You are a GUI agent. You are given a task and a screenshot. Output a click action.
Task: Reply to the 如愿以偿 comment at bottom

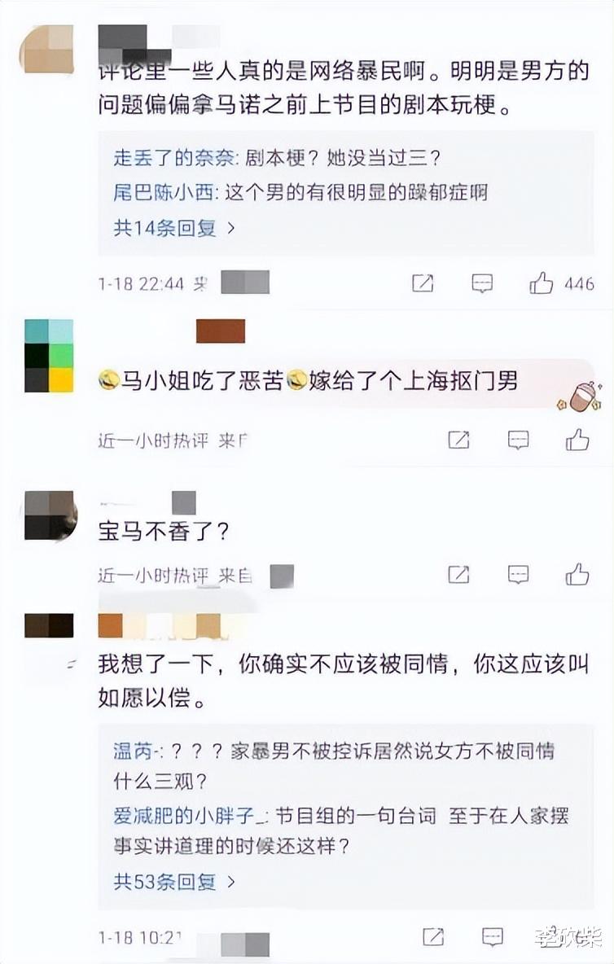coord(493,936)
